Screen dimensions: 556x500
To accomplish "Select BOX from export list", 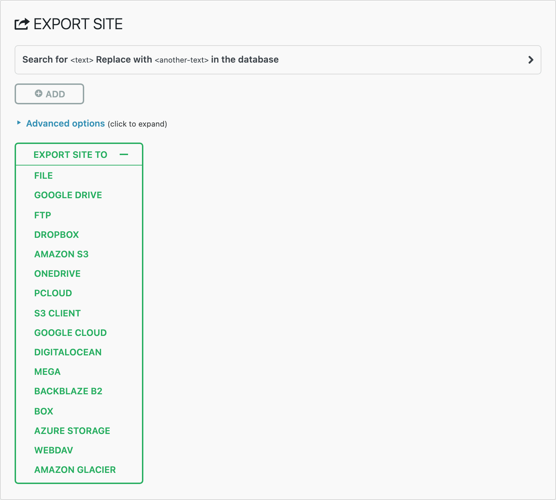I will (44, 411).
